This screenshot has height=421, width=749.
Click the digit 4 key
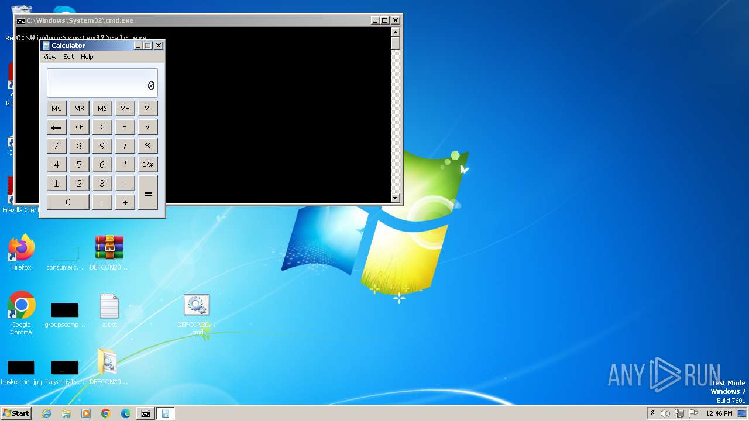tap(56, 164)
